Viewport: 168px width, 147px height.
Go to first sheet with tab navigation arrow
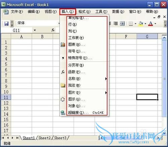pos(3,138)
